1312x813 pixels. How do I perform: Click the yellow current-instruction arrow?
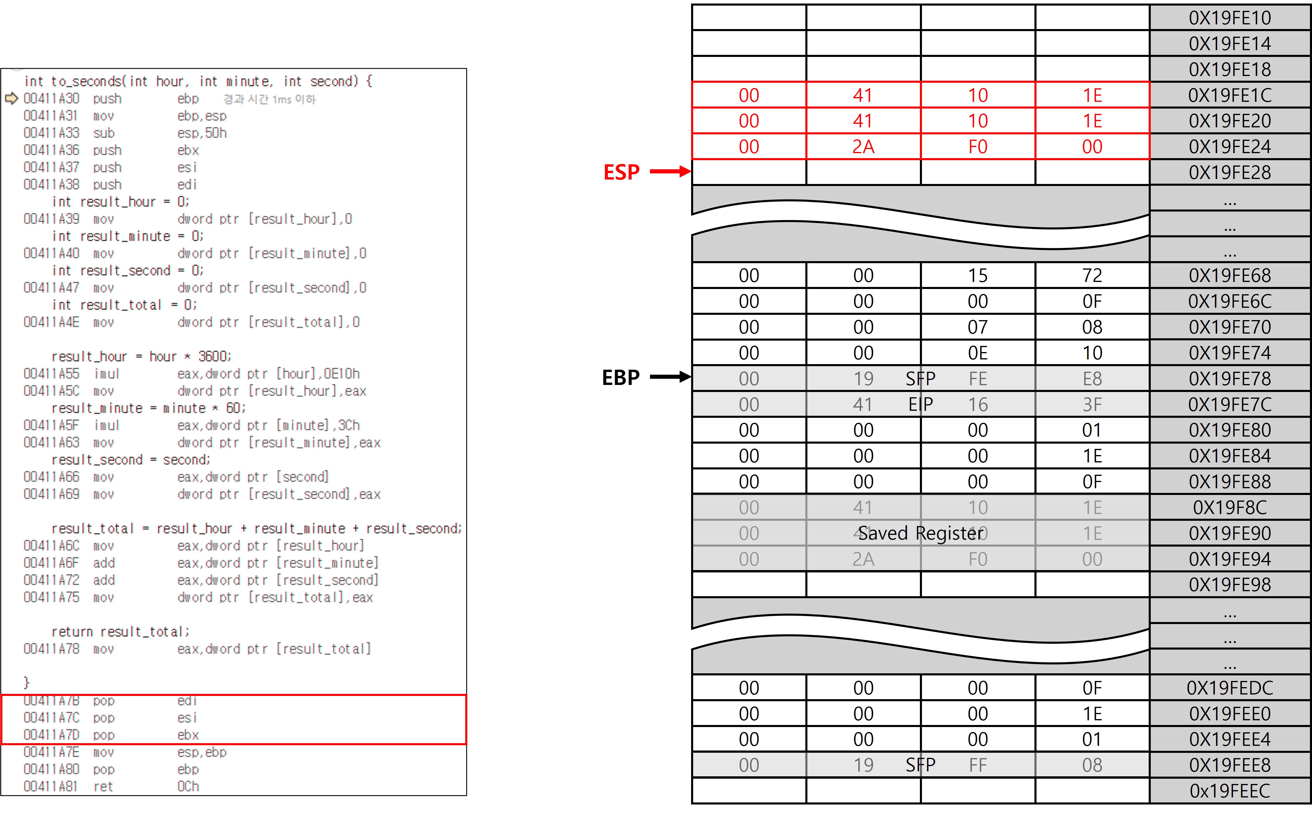[x=11, y=98]
